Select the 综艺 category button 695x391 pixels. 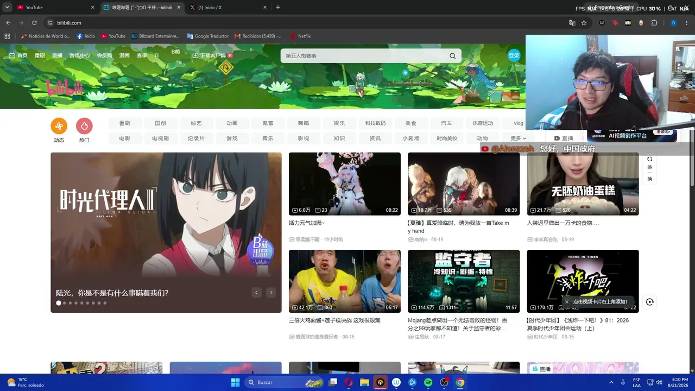point(196,123)
